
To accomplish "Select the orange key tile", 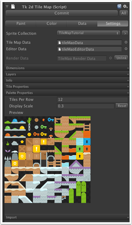I will click(x=36, y=134).
